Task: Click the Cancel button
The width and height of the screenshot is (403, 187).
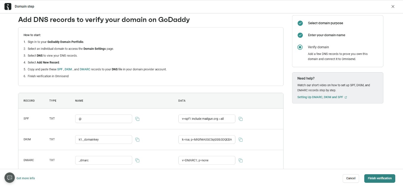Action: [351, 178]
